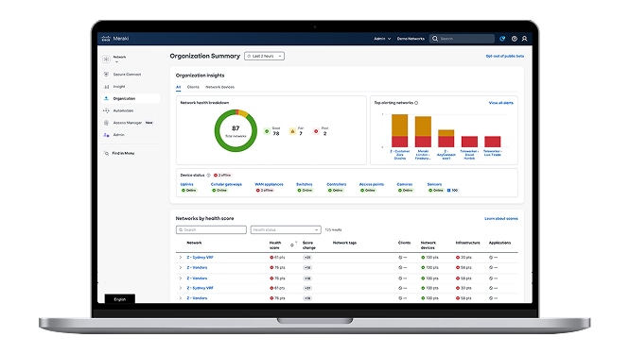Click info icon beside Device status
Image resolution: width=630 pixels, height=354 pixels.
coord(208,176)
